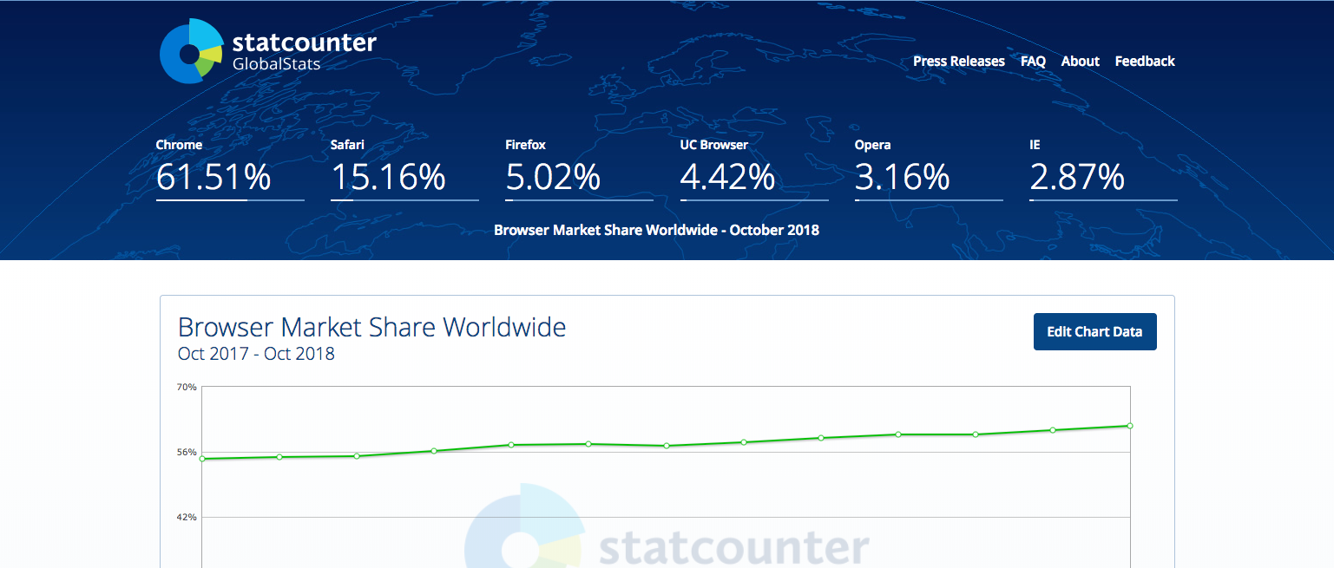Click the statcounter pie chart logo icon
Image resolution: width=1334 pixels, height=568 pixels.
[191, 51]
